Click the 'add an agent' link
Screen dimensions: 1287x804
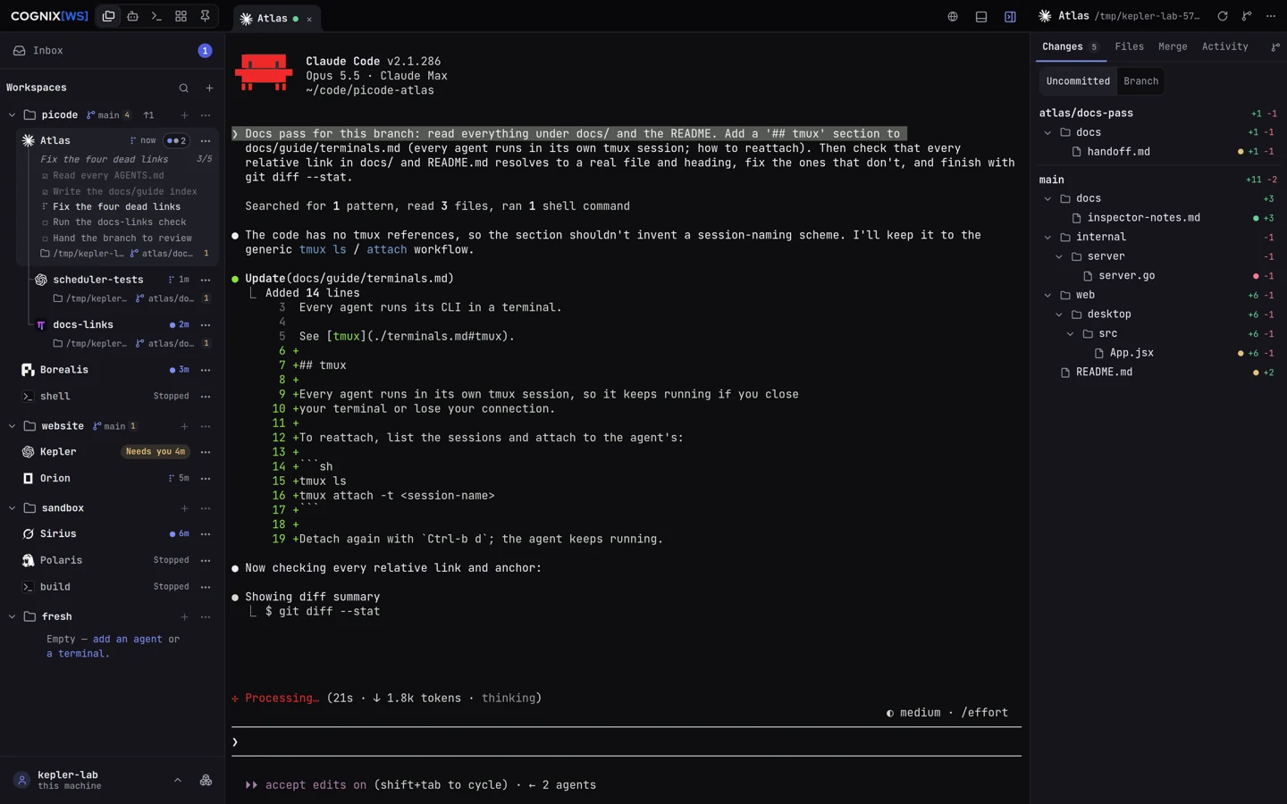coord(127,640)
